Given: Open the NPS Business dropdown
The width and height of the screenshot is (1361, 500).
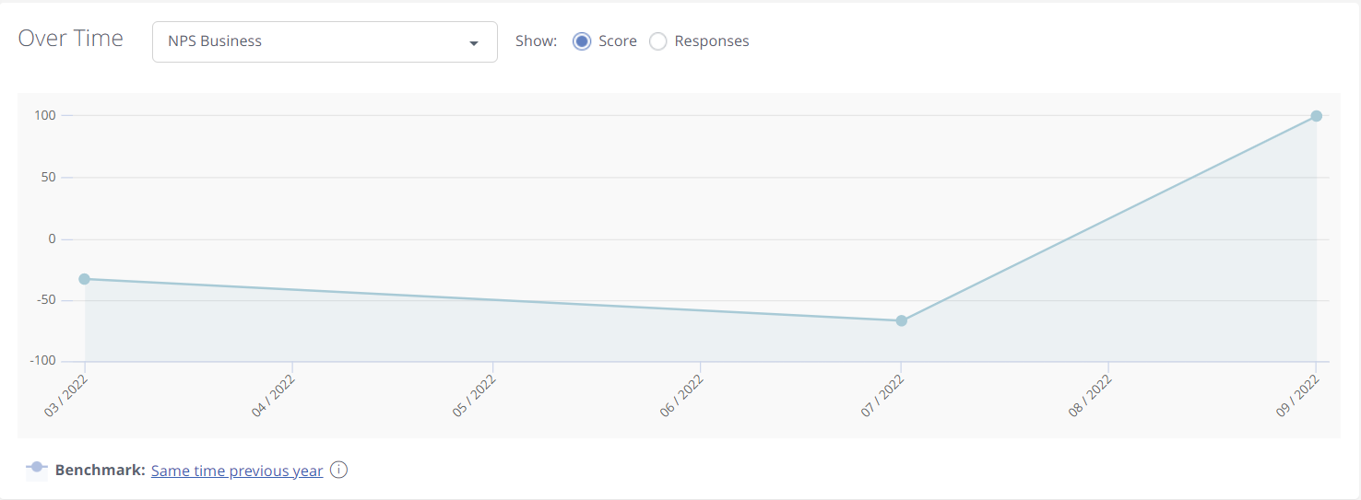Looking at the screenshot, I should click(x=325, y=41).
